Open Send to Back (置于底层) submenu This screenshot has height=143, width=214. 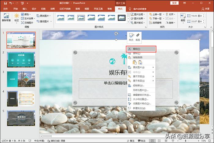pyautogui.click(x=141, y=81)
